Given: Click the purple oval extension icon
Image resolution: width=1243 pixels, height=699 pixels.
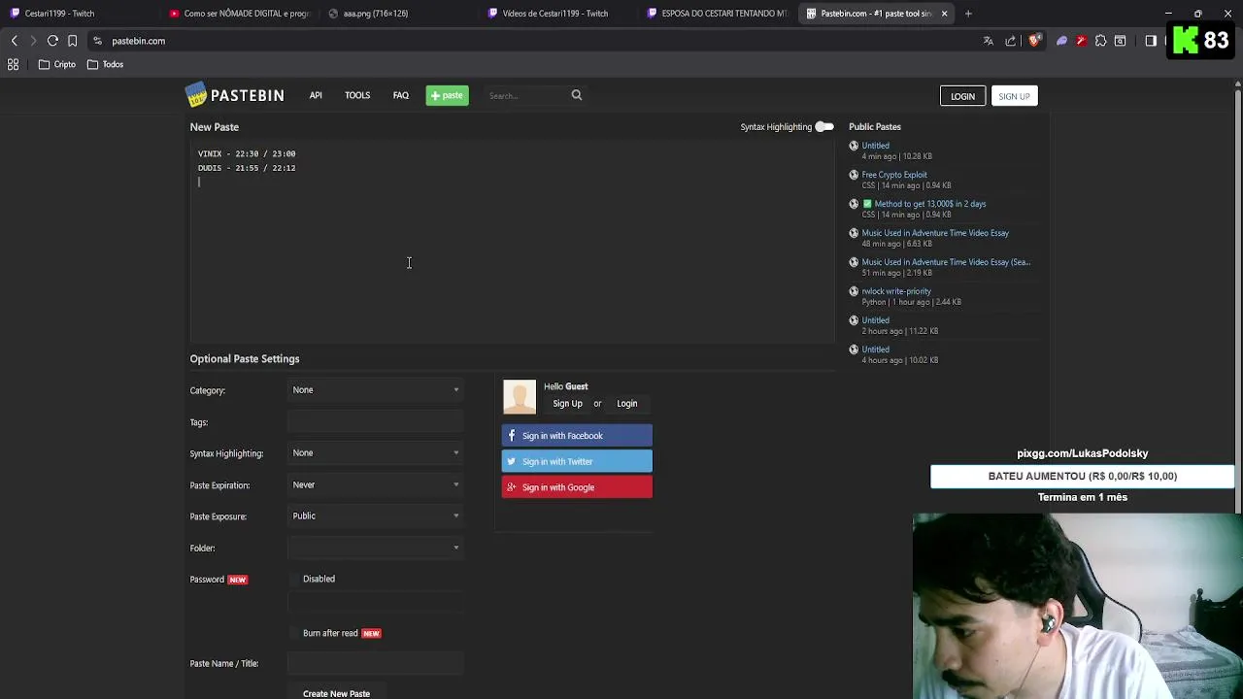Looking at the screenshot, I should click(1061, 41).
